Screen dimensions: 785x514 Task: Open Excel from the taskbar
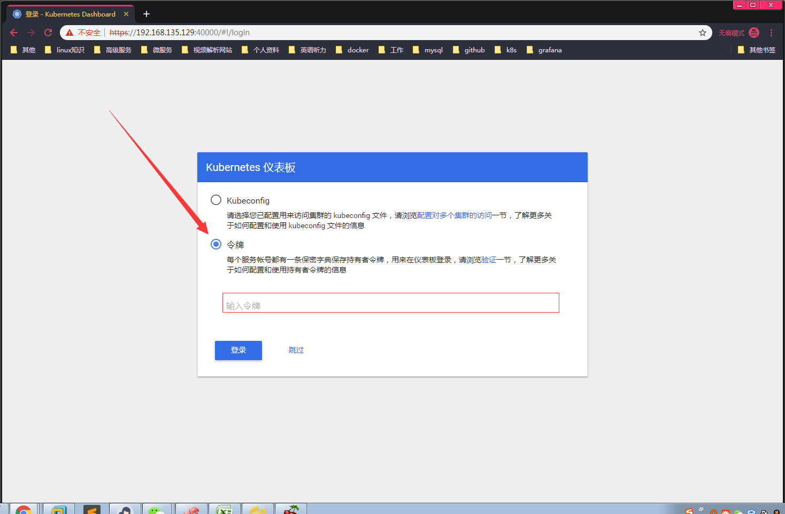point(225,509)
